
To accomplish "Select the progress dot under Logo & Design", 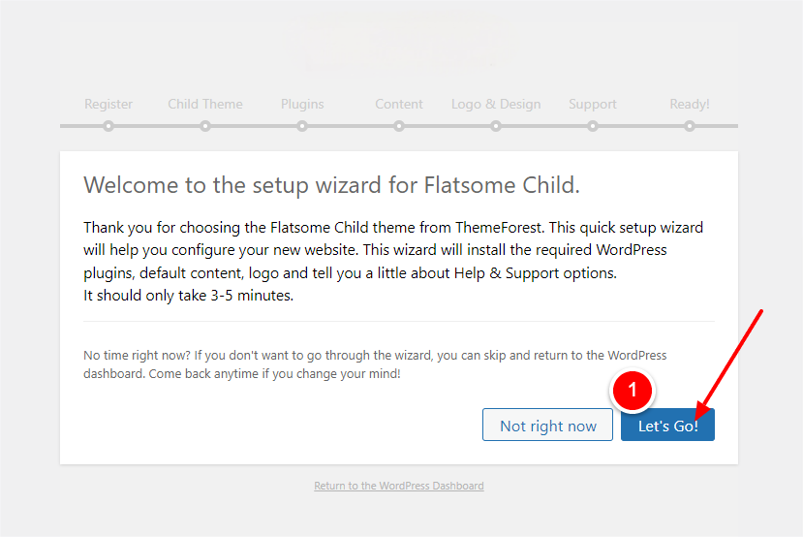I will click(496, 126).
